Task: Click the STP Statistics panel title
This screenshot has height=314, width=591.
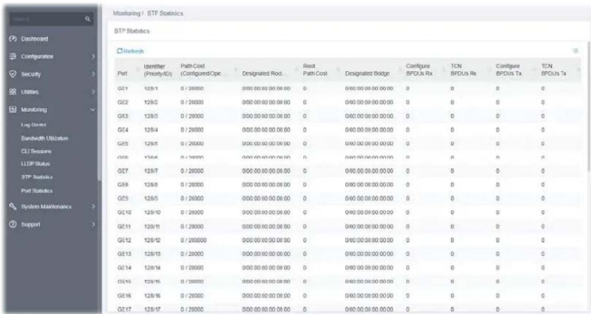Action: (x=132, y=31)
